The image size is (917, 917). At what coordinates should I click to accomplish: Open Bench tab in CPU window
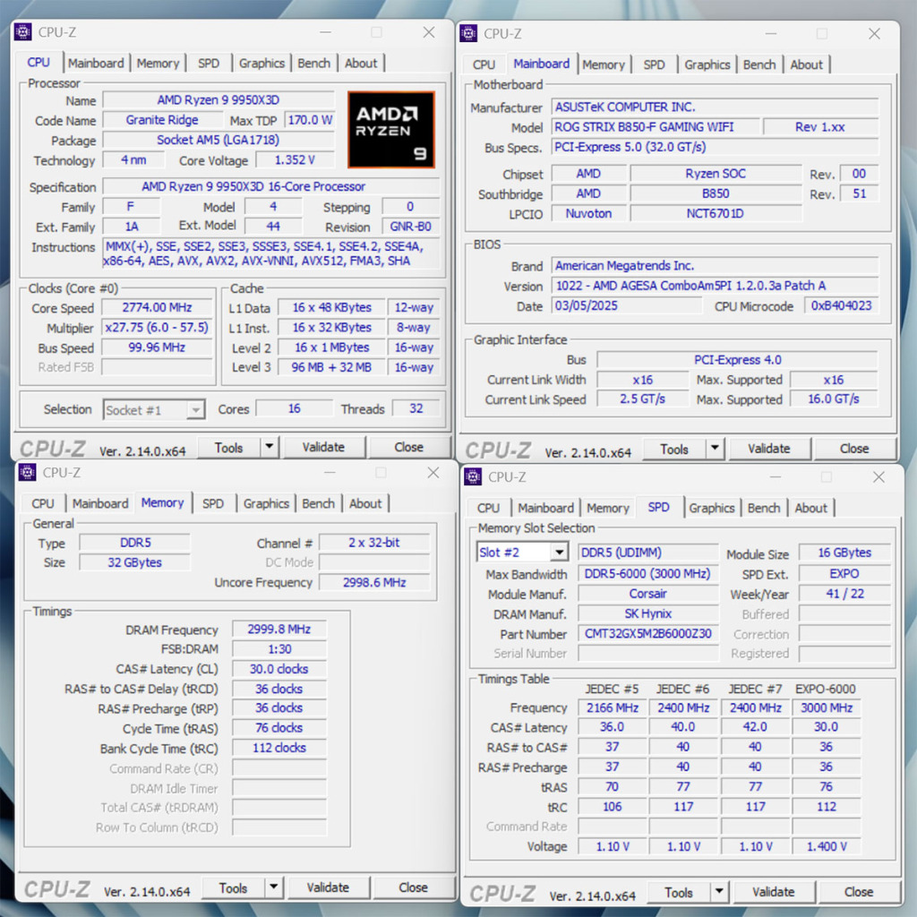(314, 64)
